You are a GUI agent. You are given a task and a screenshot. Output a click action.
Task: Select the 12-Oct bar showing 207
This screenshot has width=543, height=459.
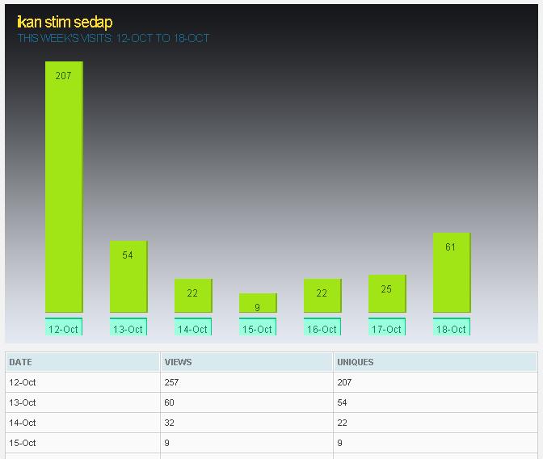point(64,187)
